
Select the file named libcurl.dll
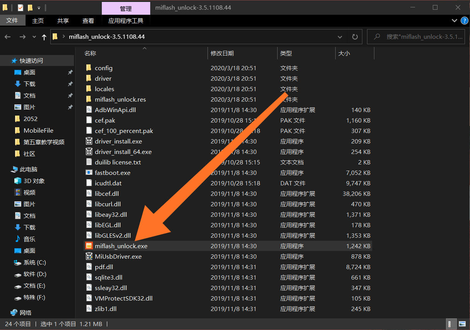[x=108, y=204]
